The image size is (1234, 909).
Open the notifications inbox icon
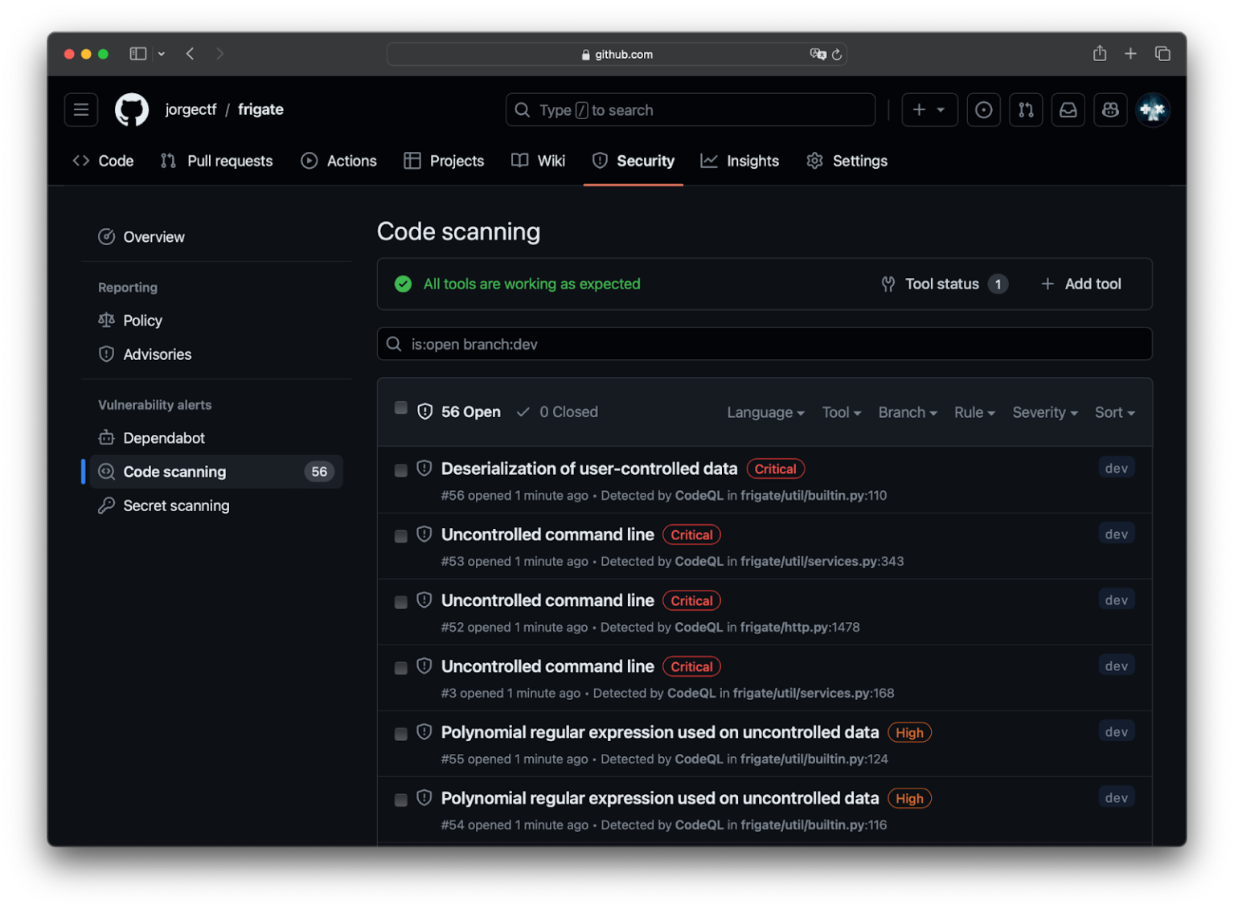pos(1068,110)
